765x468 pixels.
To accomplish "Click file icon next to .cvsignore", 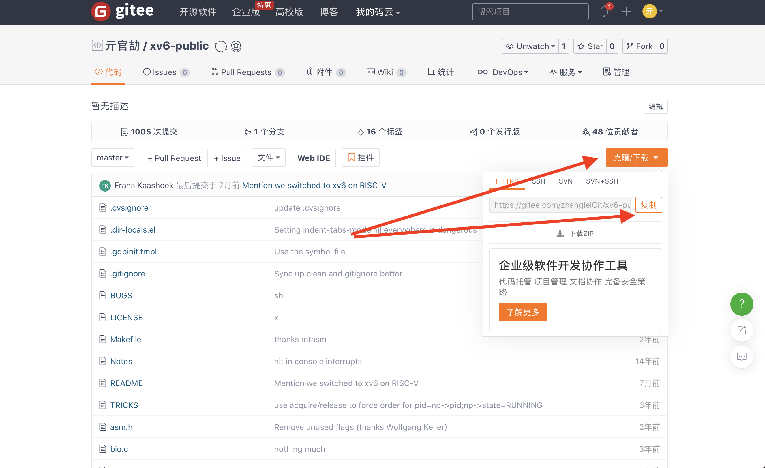I will pyautogui.click(x=102, y=207).
